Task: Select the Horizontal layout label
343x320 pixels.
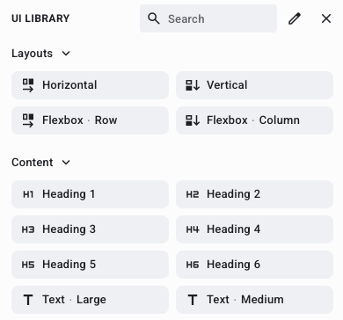Action: point(69,85)
